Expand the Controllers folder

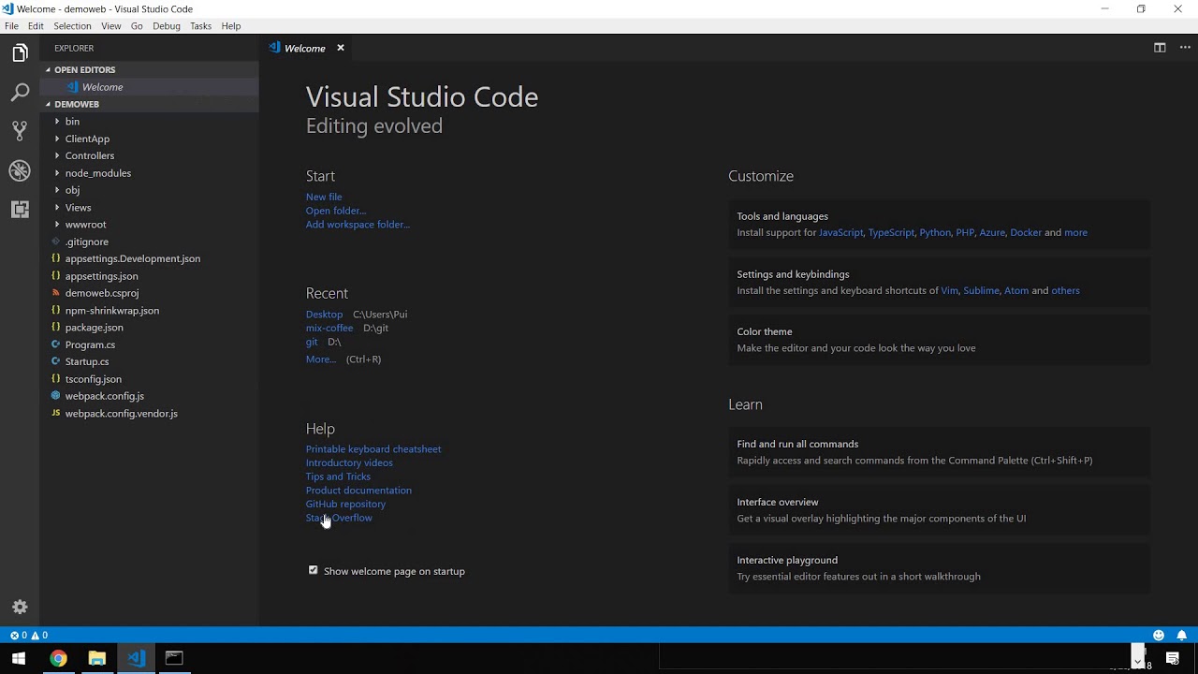pyautogui.click(x=150, y=155)
